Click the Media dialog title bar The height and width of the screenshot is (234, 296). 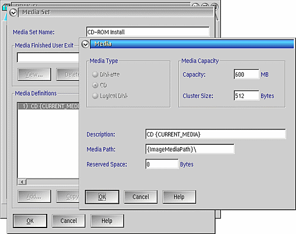point(192,44)
